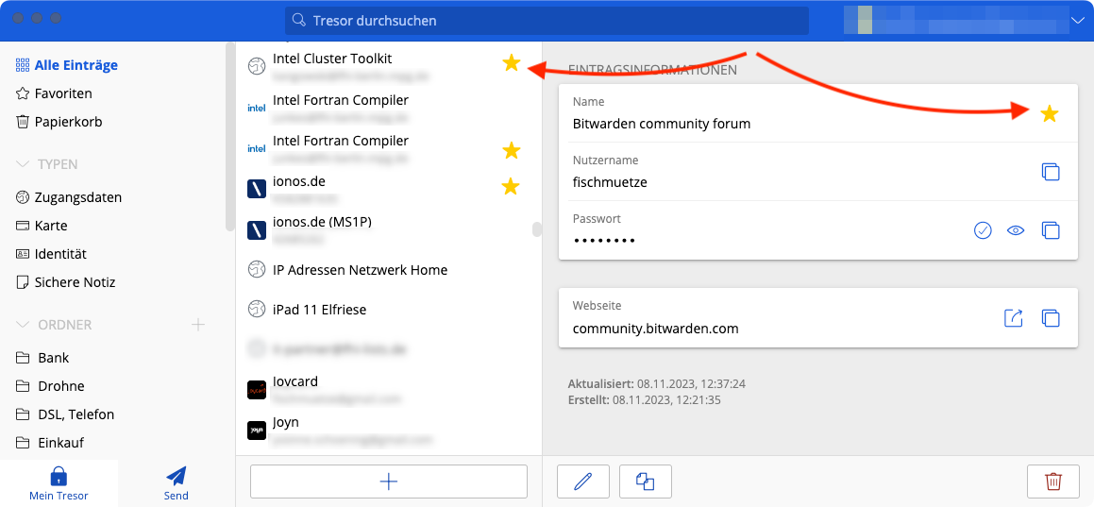
Task: Select Intel Cluster Toolkit entry
Action: [389, 66]
